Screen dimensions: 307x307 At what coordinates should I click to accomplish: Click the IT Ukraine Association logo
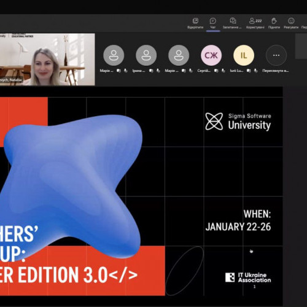tap(248, 278)
